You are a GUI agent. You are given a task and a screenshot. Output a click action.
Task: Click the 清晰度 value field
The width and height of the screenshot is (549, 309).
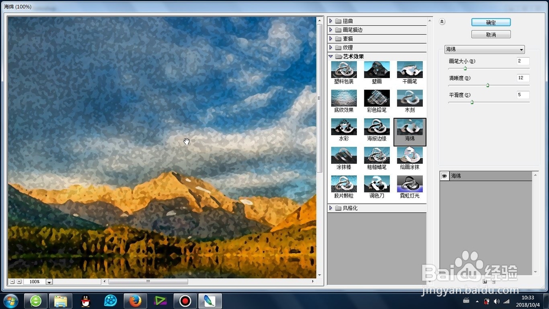pos(523,78)
